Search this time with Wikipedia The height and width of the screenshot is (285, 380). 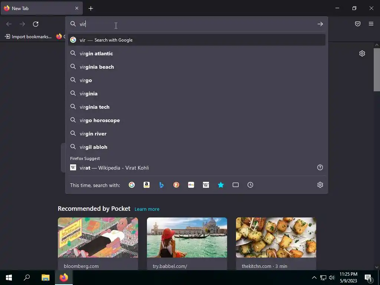coord(206,185)
